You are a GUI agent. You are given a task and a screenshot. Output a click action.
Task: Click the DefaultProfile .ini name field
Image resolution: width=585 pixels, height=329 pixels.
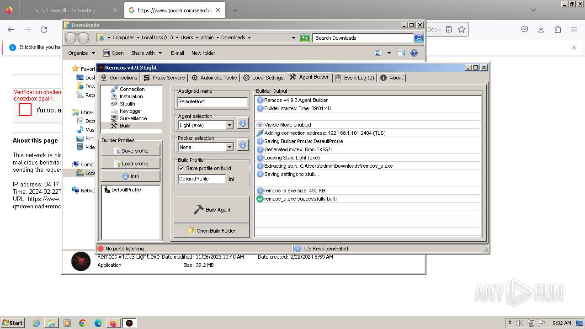point(202,179)
